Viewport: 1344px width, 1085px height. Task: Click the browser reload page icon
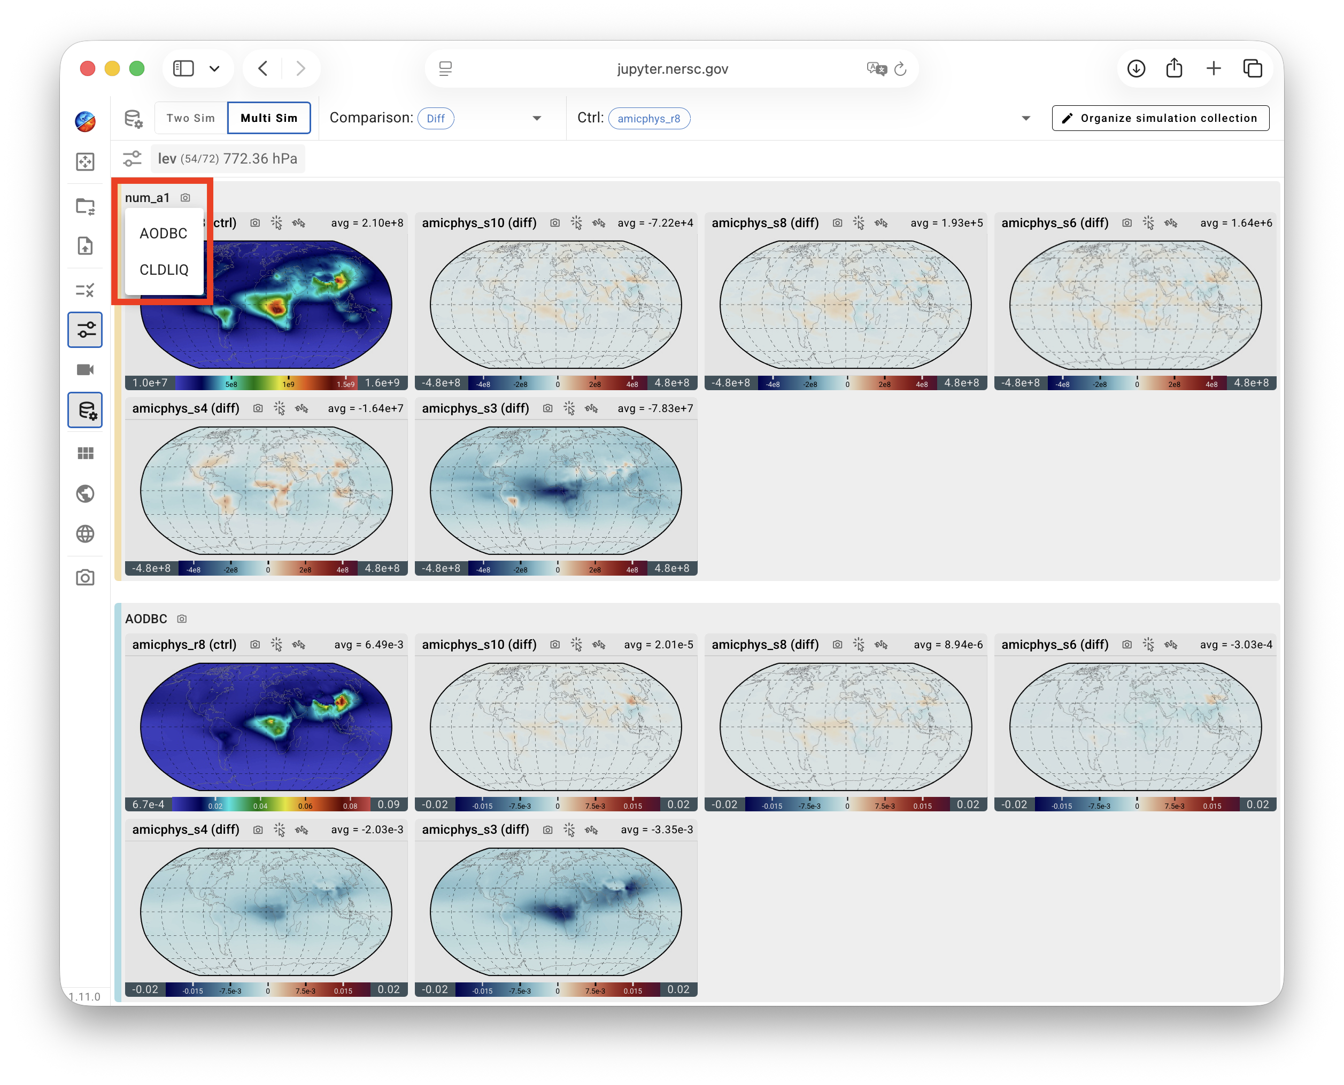point(900,69)
